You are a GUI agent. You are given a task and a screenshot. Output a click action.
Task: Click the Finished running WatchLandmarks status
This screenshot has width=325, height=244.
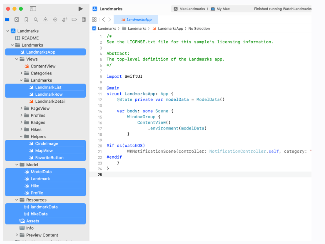pyautogui.click(x=283, y=9)
